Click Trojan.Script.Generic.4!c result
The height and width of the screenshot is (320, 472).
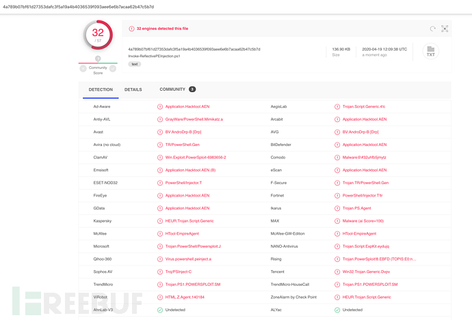pos(364,106)
